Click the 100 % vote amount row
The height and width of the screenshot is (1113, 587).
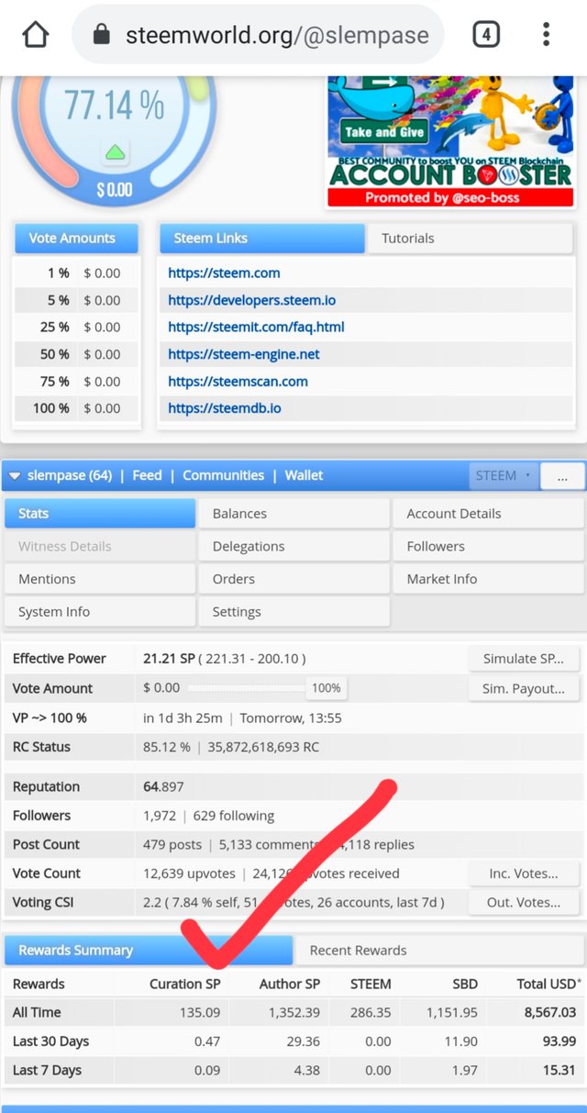point(77,408)
